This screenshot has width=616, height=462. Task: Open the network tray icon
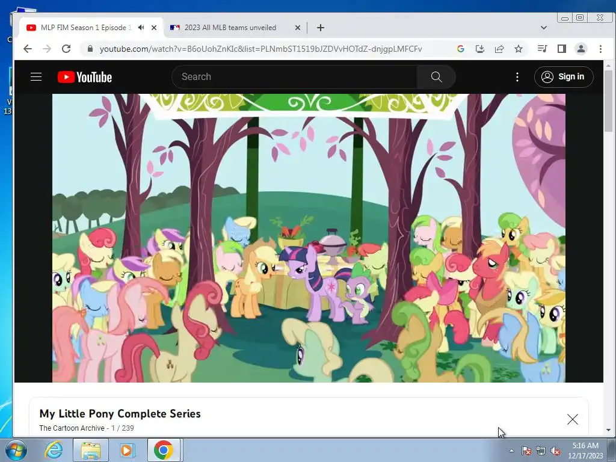pos(541,451)
